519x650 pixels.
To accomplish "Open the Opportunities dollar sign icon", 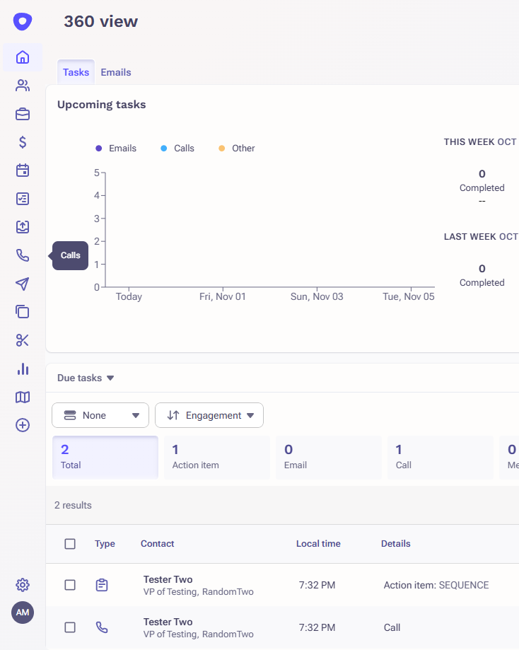I will point(23,142).
